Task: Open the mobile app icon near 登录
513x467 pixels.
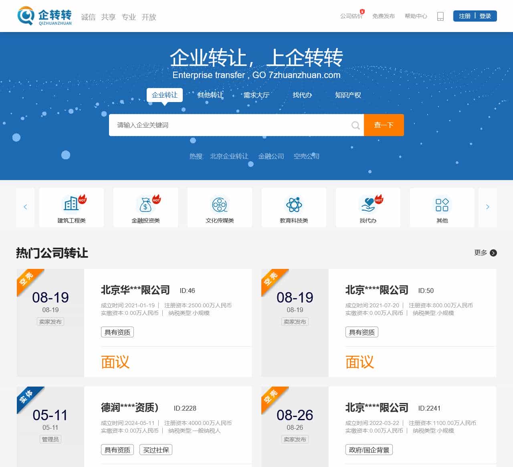Action: (x=440, y=16)
